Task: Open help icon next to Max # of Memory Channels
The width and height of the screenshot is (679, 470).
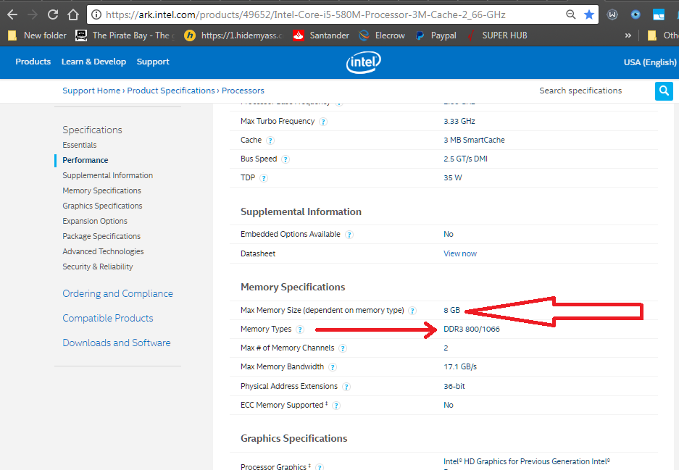Action: click(343, 348)
